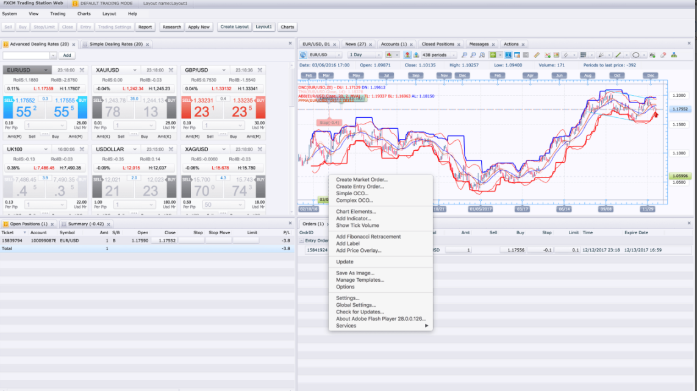
Task: Choose Global Settings from context menu
Action: tap(356, 305)
